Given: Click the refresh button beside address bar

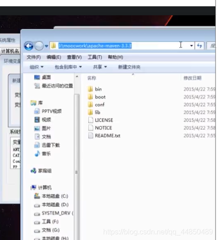Looking at the screenshot, I should pyautogui.click(x=199, y=45).
